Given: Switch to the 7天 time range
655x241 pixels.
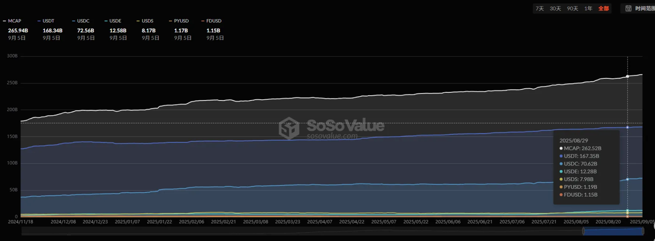Looking at the screenshot, I should (x=540, y=9).
